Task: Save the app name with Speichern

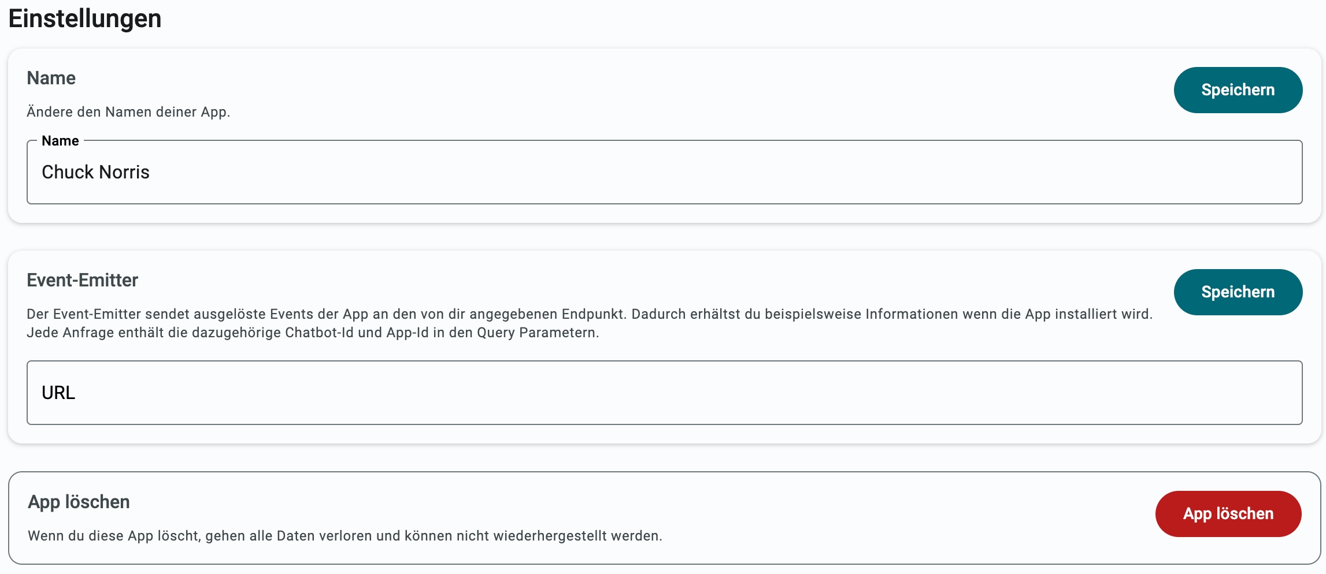Action: coord(1238,90)
